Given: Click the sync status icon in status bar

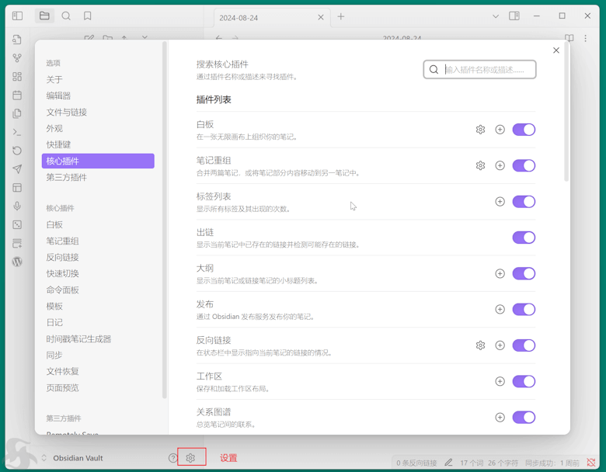Looking at the screenshot, I should click(x=591, y=463).
